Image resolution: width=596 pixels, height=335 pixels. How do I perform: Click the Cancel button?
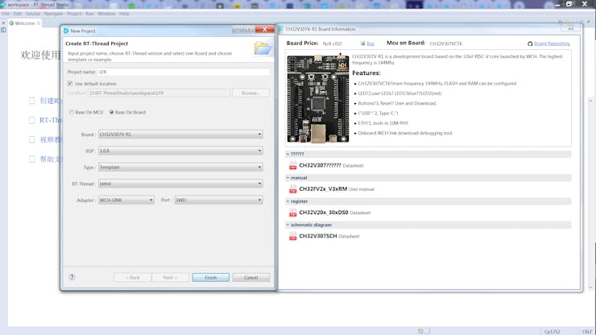click(x=250, y=277)
